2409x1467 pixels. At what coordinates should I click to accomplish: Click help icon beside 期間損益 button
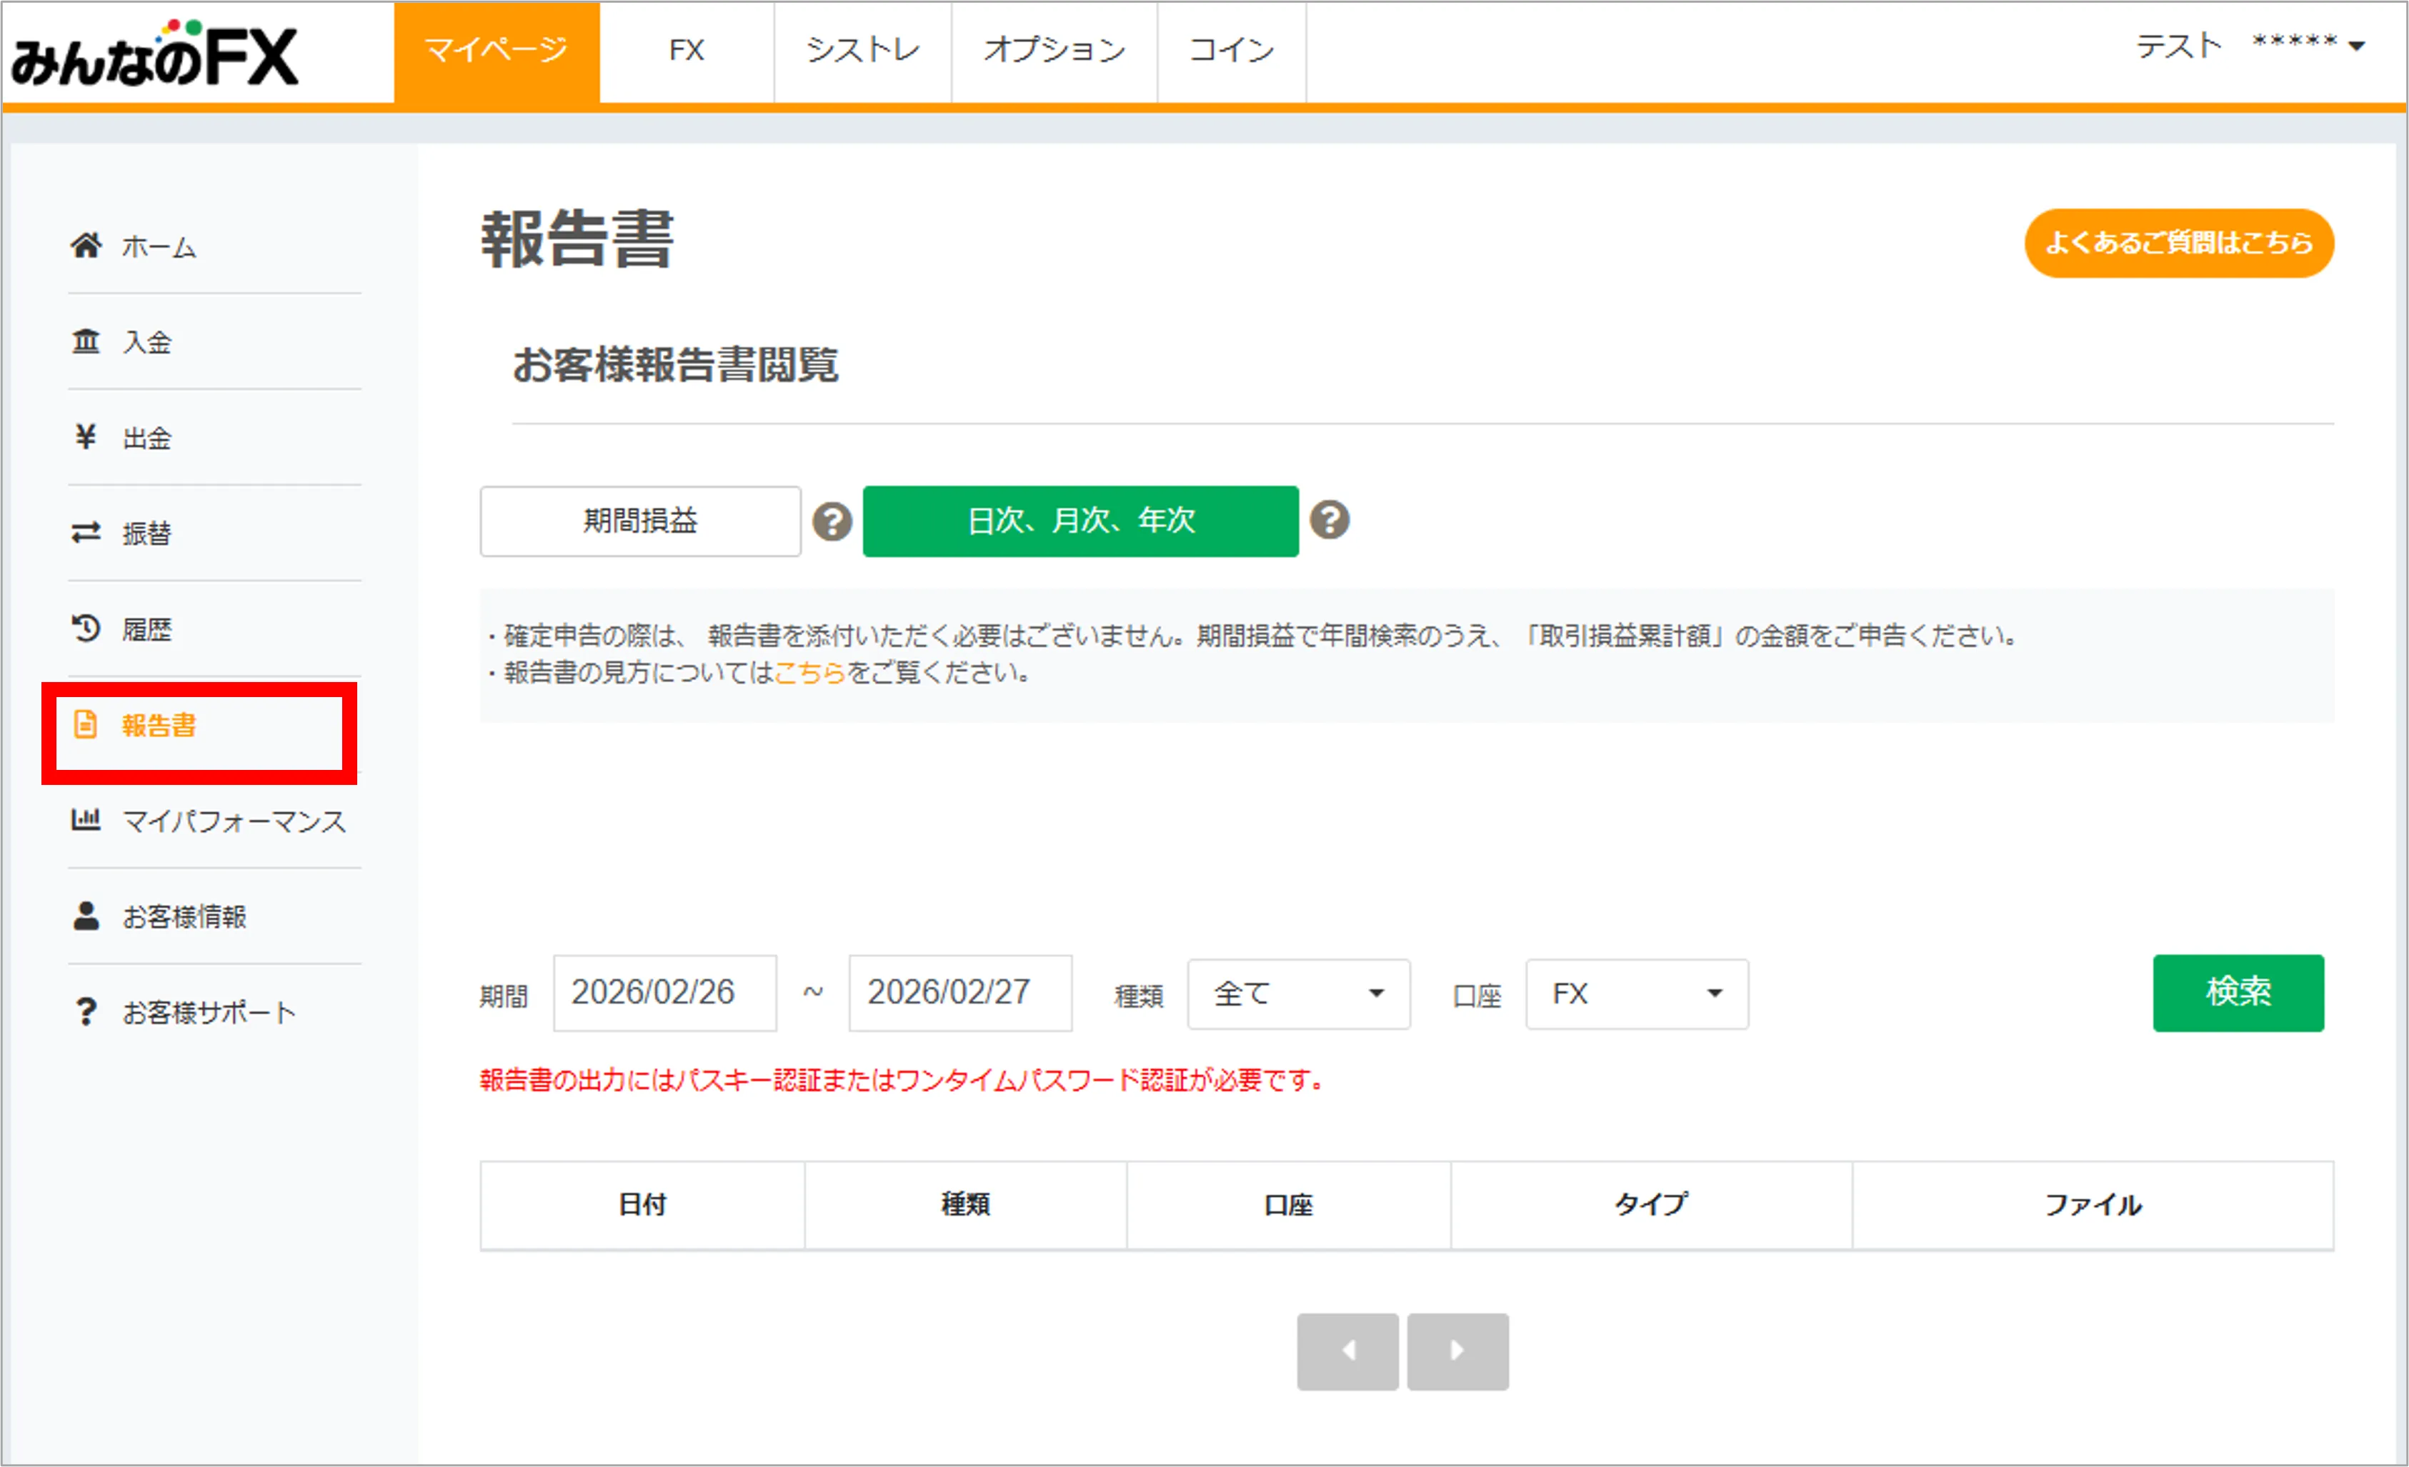click(x=832, y=521)
